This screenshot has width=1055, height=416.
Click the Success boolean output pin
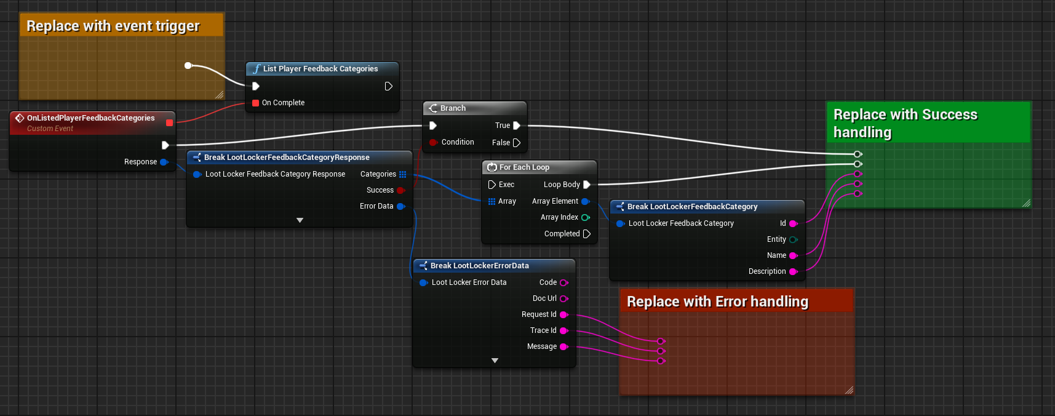coord(401,190)
